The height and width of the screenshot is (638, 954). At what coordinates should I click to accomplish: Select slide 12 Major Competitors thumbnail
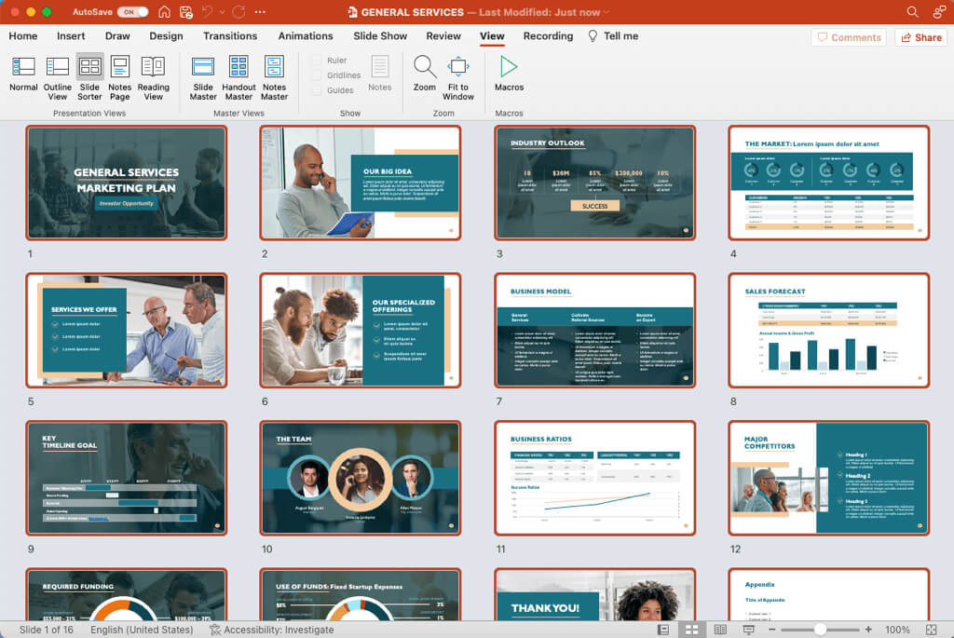[x=828, y=478]
